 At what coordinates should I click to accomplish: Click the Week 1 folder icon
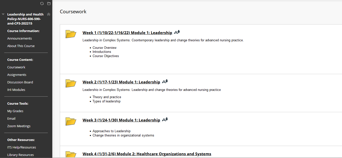[x=71, y=34]
